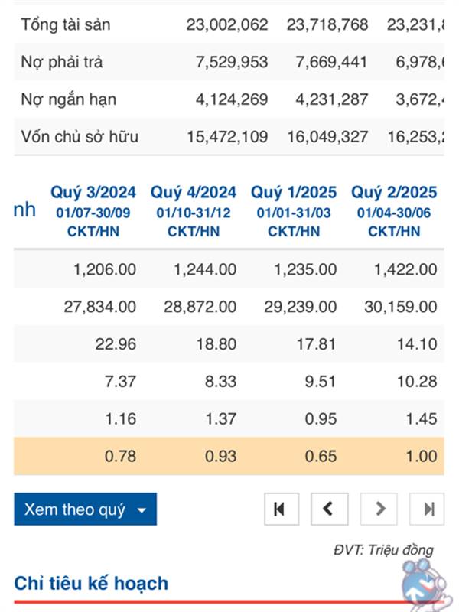Click the 'Nợ phải trả' row label
This screenshot has height=612, width=459.
point(61,62)
